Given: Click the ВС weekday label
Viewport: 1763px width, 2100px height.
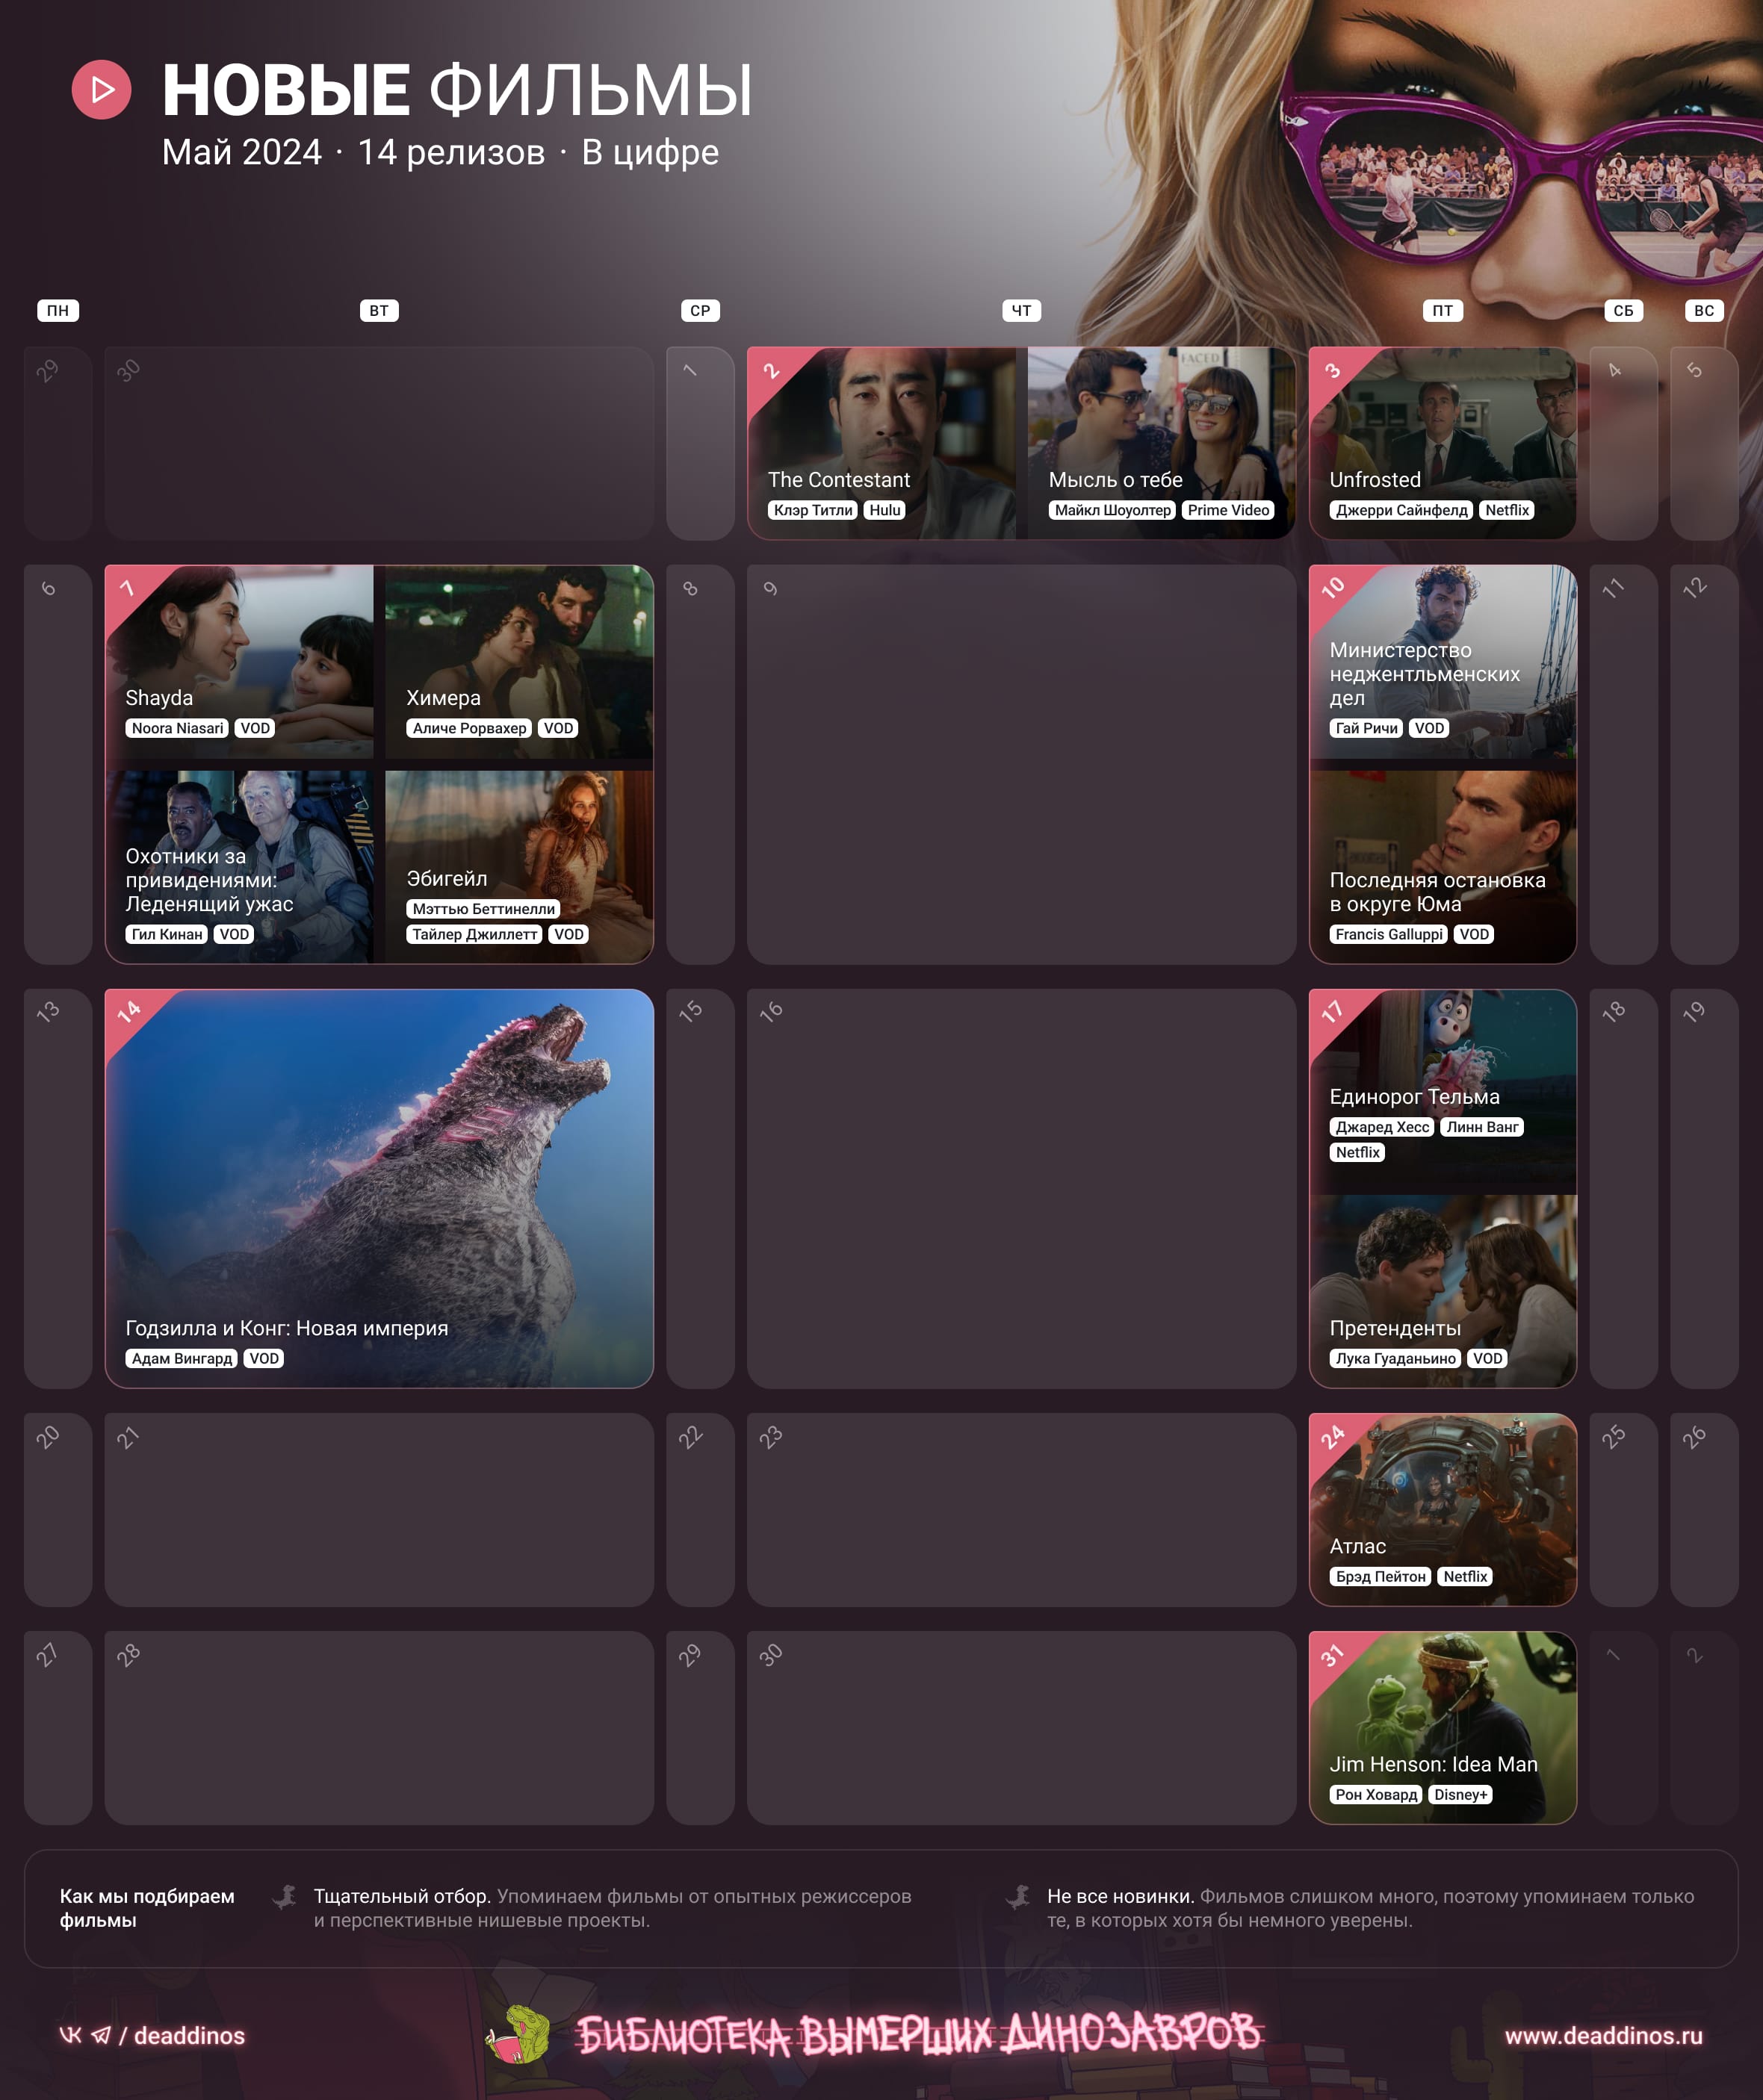Looking at the screenshot, I should click(1704, 311).
